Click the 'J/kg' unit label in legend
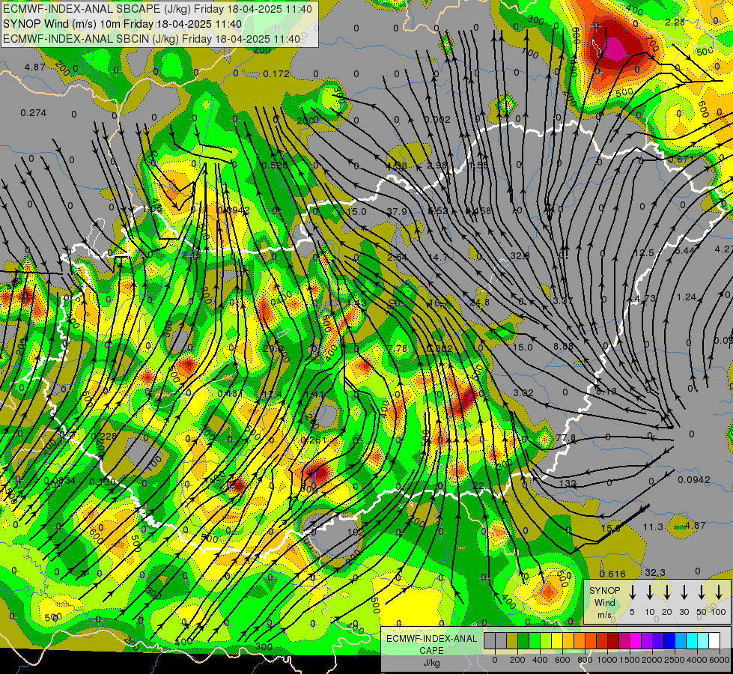Image resolution: width=733 pixels, height=674 pixels. 431,663
